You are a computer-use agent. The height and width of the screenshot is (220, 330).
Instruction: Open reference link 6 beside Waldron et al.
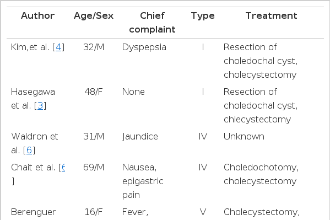[x=29, y=150]
